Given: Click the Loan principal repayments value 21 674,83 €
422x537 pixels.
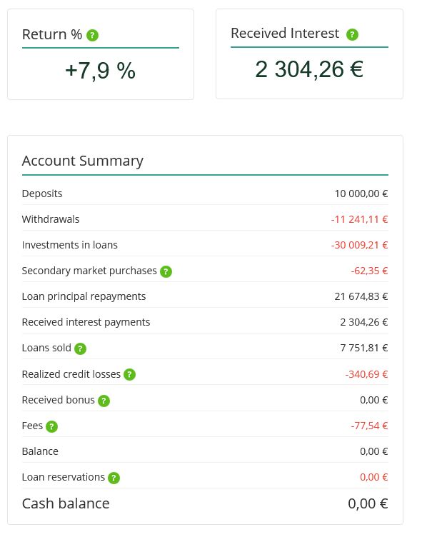Looking at the screenshot, I should 361,296.
